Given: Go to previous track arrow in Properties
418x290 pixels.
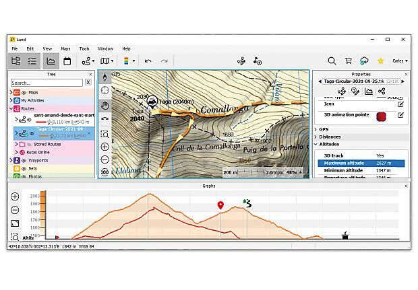Looking at the screenshot, I should [320, 81].
